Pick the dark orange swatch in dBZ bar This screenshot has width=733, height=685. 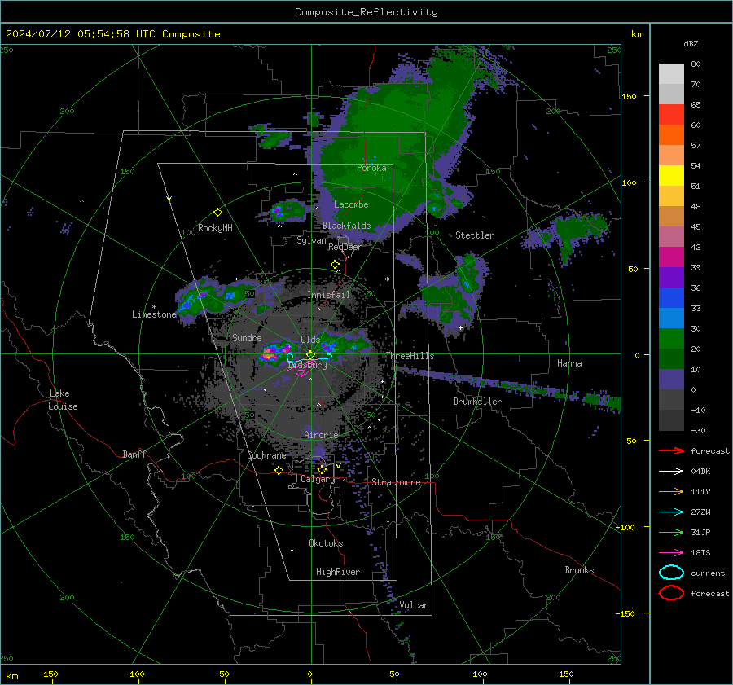pos(671,134)
